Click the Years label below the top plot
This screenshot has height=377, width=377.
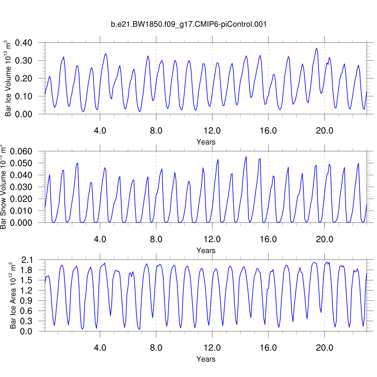coord(206,142)
